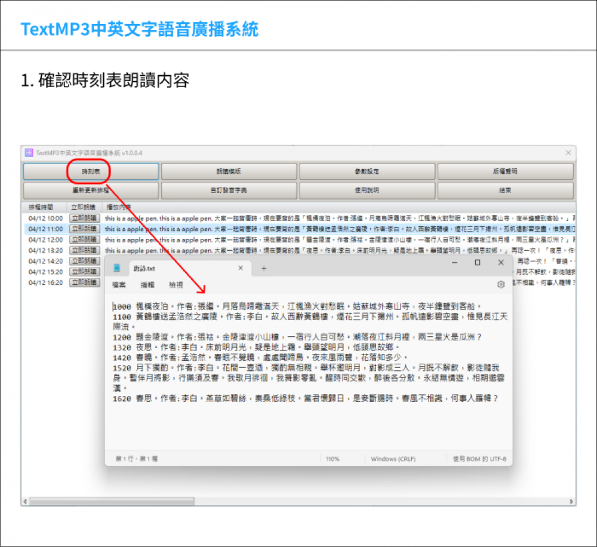This screenshot has height=547, width=597.
Task: Select the 04/12 12:00 schedule row
Action: pos(45,239)
